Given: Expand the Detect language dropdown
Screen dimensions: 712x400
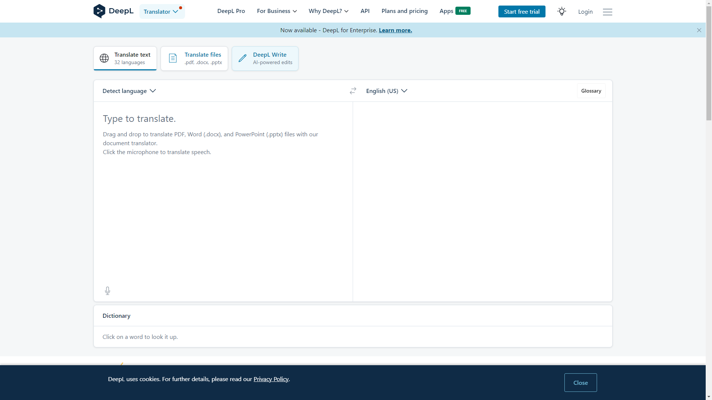Looking at the screenshot, I should (129, 91).
